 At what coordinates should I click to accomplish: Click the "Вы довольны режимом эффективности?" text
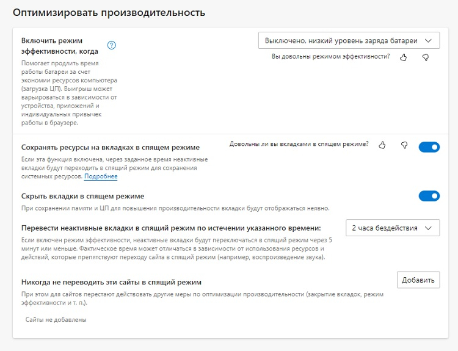[x=331, y=56]
